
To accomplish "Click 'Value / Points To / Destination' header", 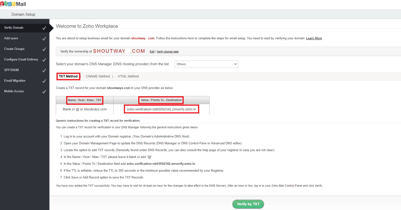I will 161,100.
